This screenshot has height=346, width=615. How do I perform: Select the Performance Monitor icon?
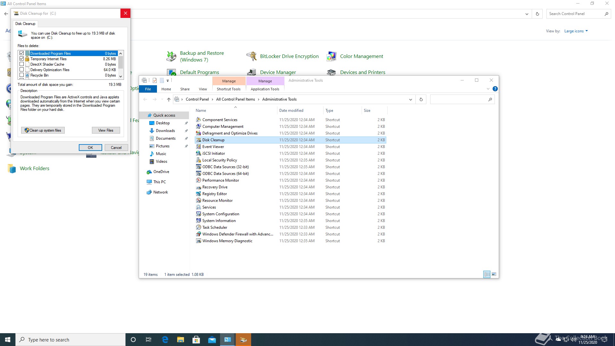(199, 180)
